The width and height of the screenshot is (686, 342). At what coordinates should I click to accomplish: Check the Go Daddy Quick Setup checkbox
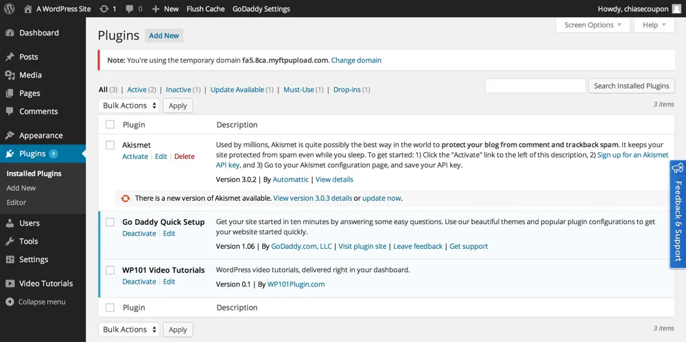pos(110,222)
